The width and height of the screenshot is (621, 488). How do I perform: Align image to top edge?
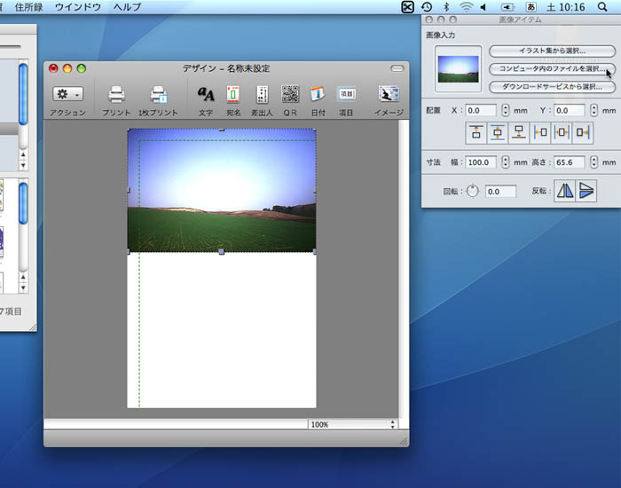tap(476, 132)
